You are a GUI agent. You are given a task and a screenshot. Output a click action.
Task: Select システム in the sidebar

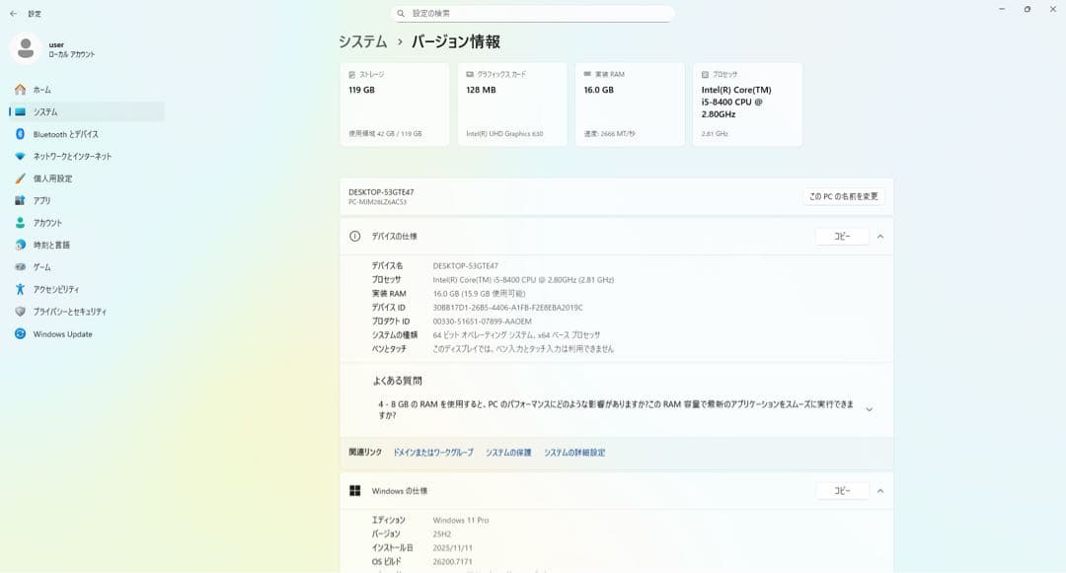tap(52, 111)
